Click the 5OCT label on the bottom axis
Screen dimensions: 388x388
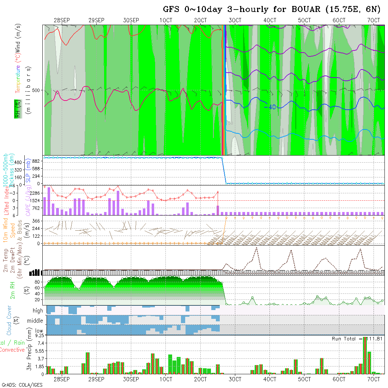(x=304, y=379)
